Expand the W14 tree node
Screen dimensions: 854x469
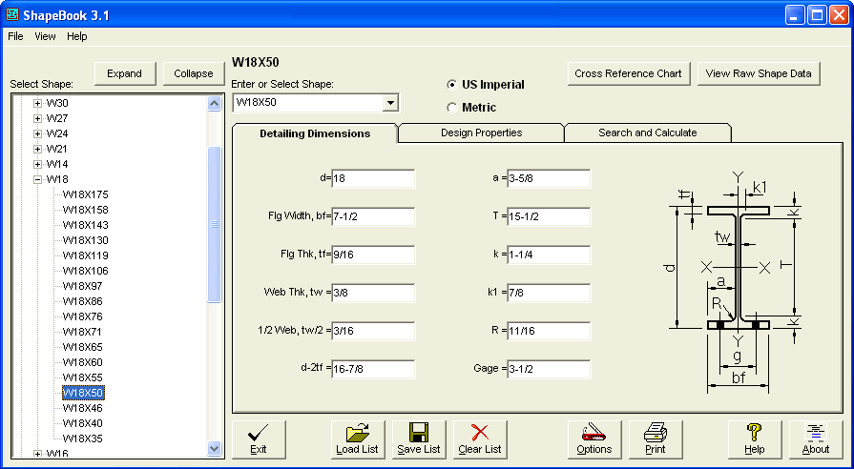pyautogui.click(x=37, y=164)
